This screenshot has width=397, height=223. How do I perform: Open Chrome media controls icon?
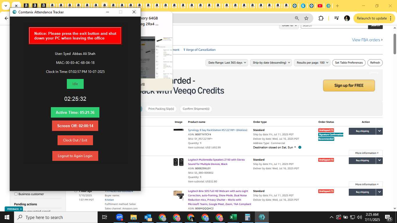click(337, 18)
